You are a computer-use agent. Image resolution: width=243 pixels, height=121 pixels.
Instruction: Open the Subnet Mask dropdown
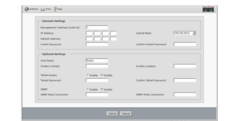pyautogui.click(x=194, y=33)
